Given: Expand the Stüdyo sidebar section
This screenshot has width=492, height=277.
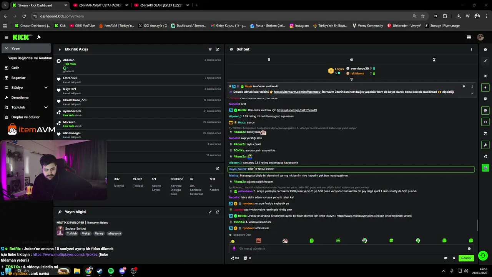Looking at the screenshot, I should [x=46, y=88].
